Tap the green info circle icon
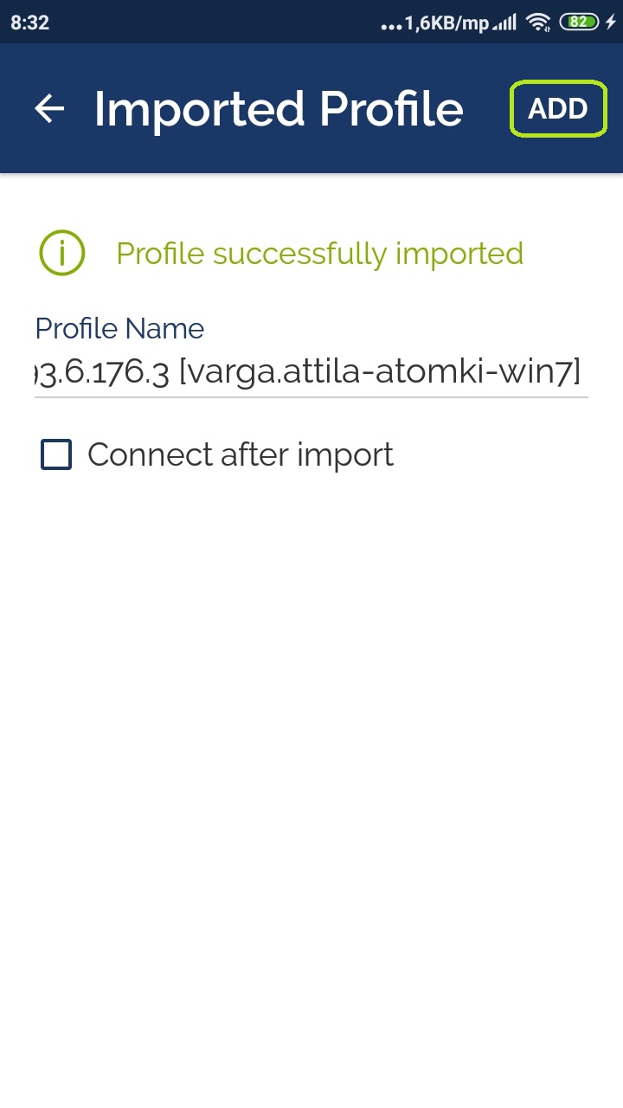 (x=61, y=254)
